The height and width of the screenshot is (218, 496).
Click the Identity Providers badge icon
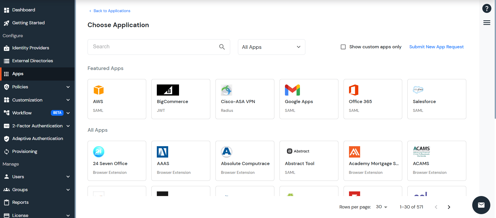(7, 48)
